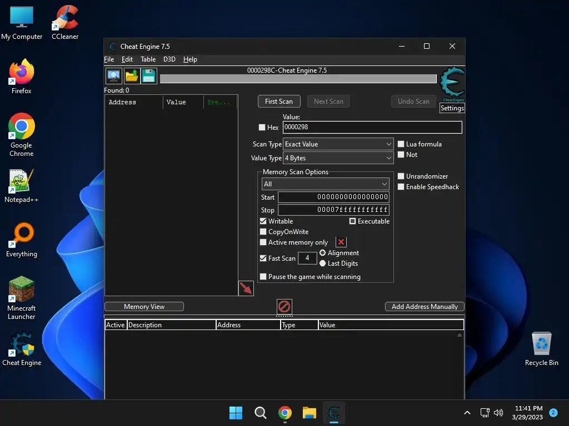The image size is (569, 426).
Task: Open a cheat table via folder icon
Action: (x=131, y=76)
